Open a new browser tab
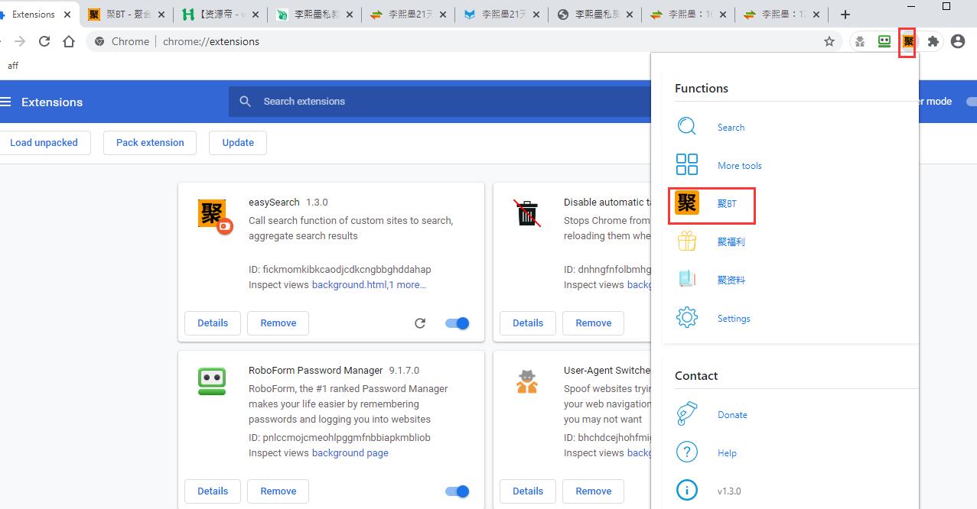 pos(845,15)
